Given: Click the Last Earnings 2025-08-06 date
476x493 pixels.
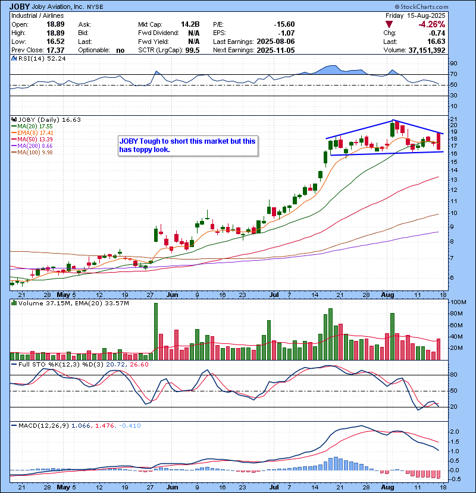Looking at the screenshot, I should (x=275, y=42).
